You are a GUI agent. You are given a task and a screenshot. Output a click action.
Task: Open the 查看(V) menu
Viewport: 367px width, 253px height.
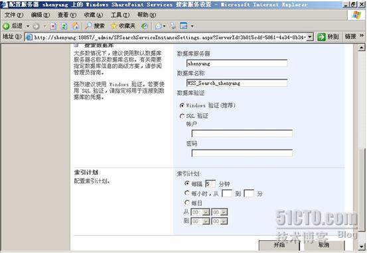(67, 15)
